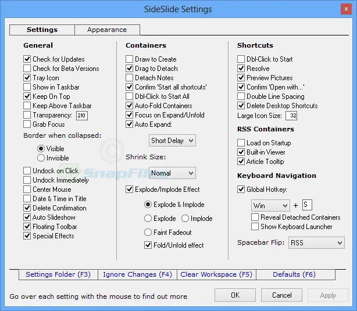Check Undock Immediately
The image size is (357, 311).
tap(27, 180)
